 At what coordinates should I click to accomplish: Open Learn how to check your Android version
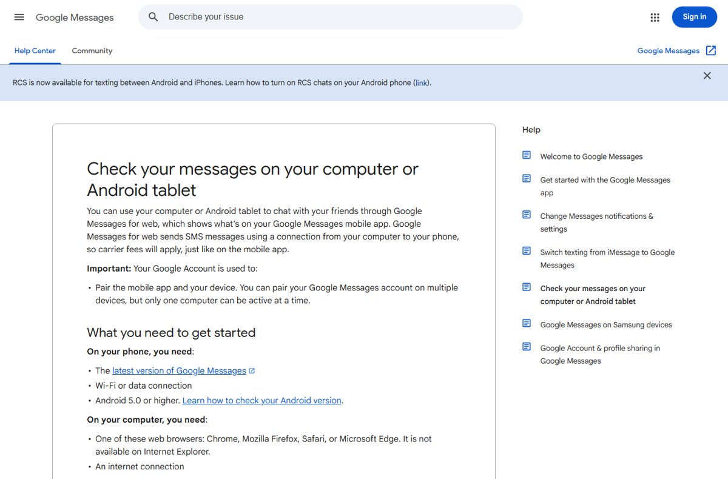[262, 400]
